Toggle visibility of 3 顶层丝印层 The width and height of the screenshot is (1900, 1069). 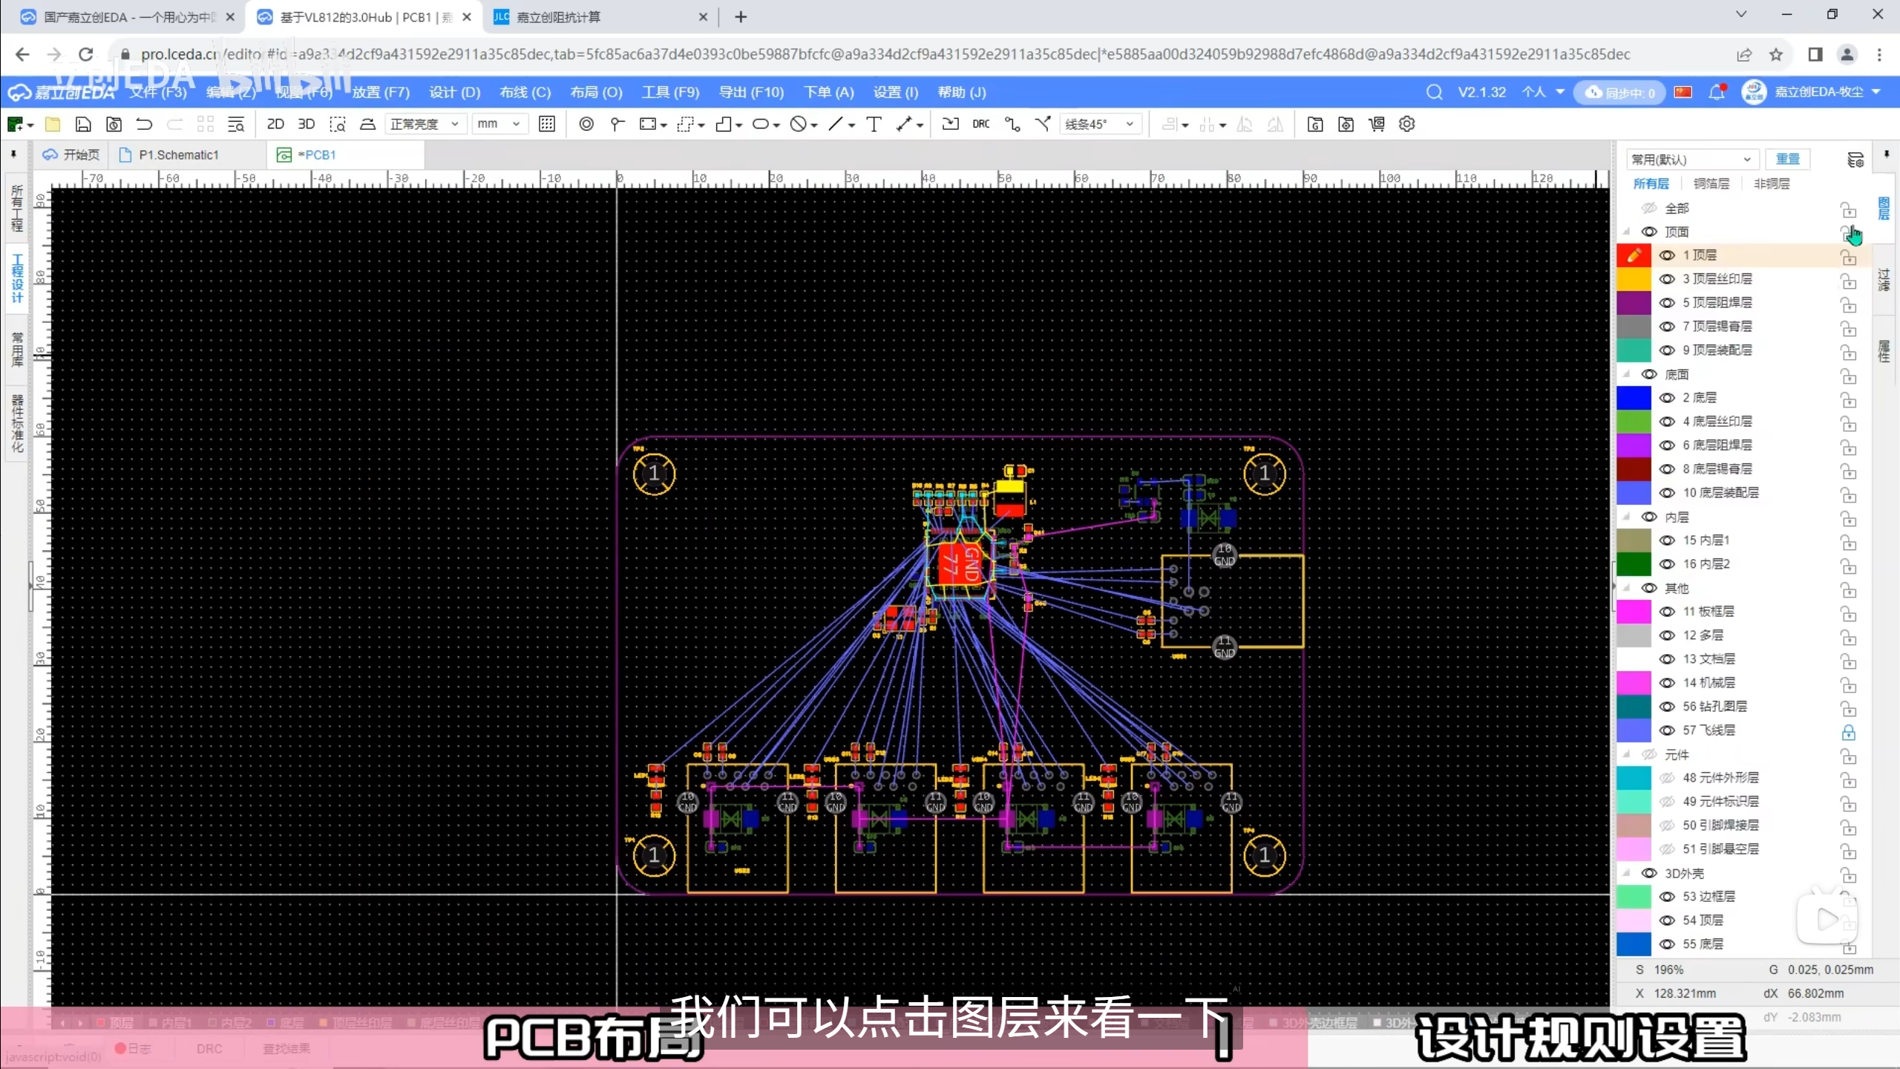coord(1667,279)
